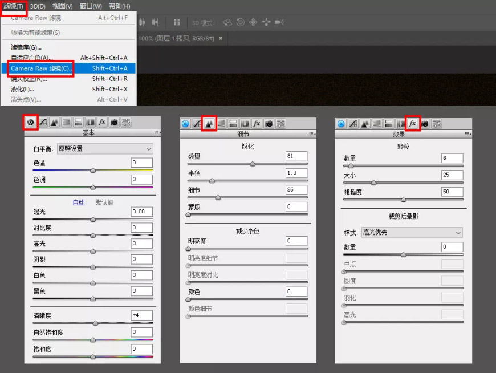Close the 图层 1 拷贝 document tab
Screen dimensions: 496x373
tap(221, 38)
